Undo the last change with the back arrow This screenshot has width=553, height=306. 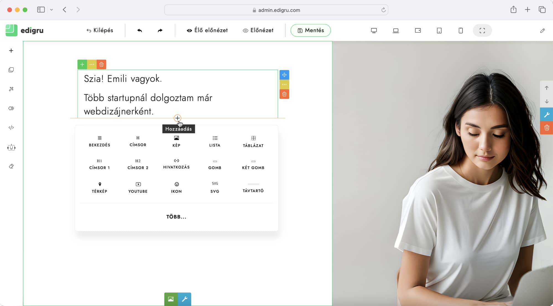(x=140, y=30)
